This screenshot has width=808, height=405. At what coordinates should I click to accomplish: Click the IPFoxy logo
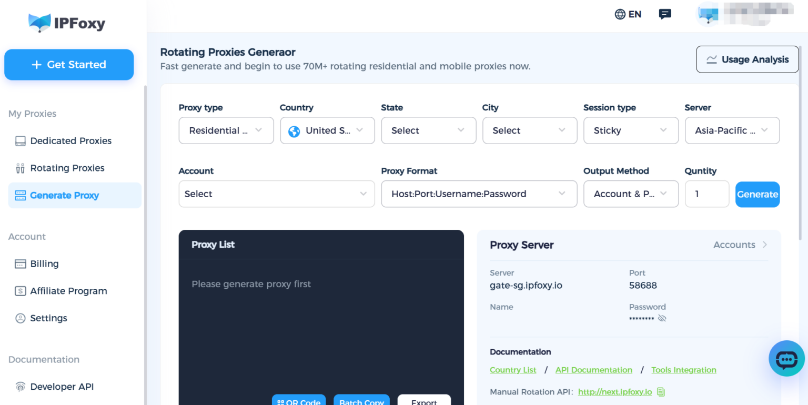66,23
